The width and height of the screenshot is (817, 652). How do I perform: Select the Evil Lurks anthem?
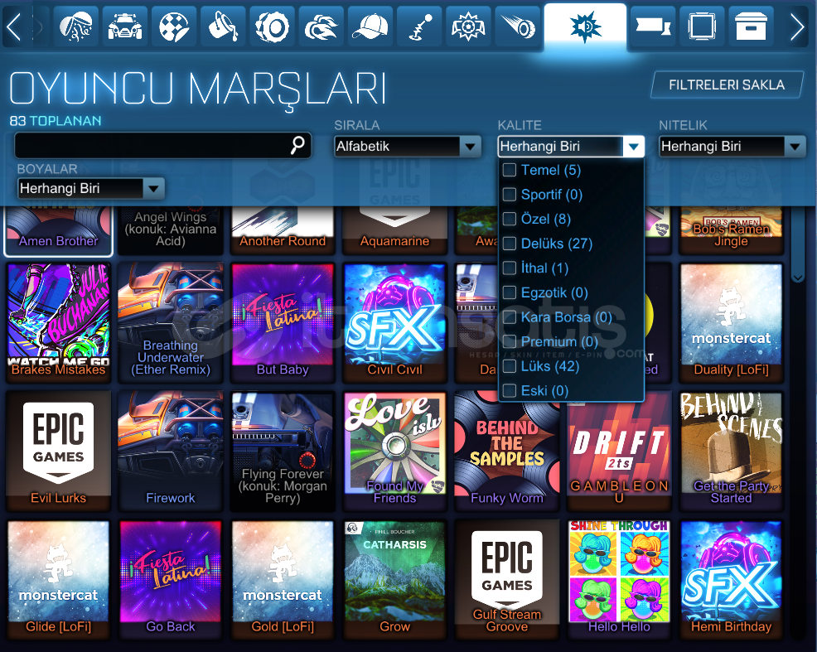pyautogui.click(x=58, y=451)
